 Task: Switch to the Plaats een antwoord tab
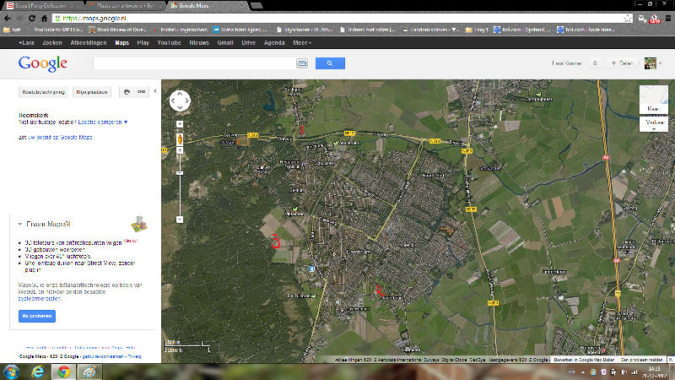point(125,6)
